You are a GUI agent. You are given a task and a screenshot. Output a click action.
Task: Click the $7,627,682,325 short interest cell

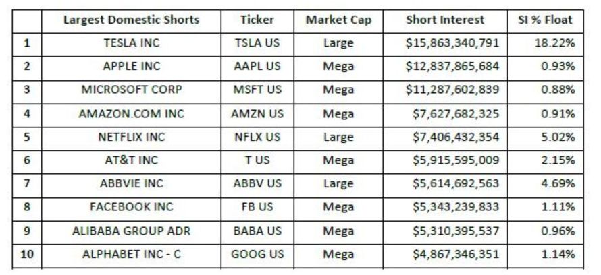[445, 115]
